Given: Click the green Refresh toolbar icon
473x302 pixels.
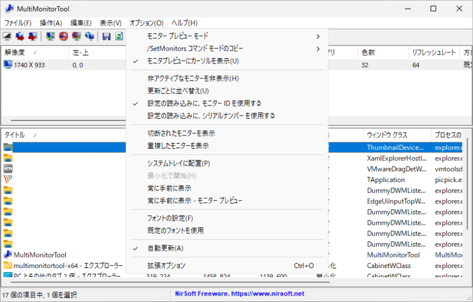Looking at the screenshot, I should point(119,36).
